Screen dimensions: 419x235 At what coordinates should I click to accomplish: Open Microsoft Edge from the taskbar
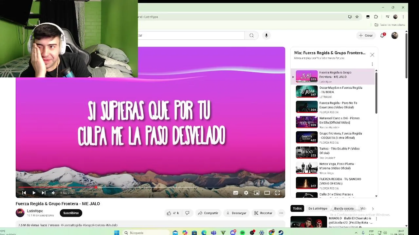tap(204, 232)
